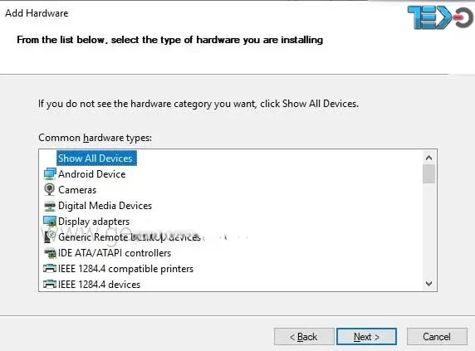475x351 pixels.
Task: Select the Cameras webcam icon
Action: click(49, 190)
